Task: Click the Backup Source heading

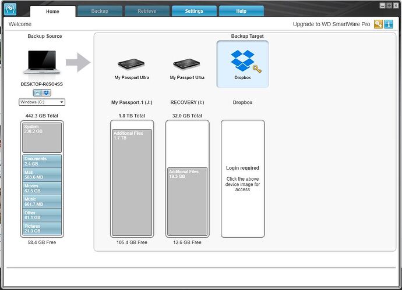Action: coord(45,36)
